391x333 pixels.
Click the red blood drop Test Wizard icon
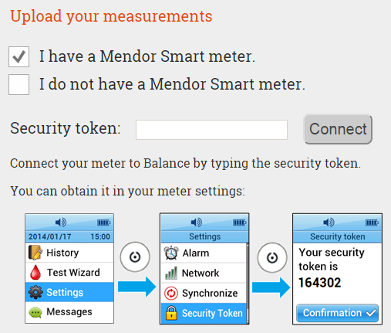pyautogui.click(x=35, y=273)
